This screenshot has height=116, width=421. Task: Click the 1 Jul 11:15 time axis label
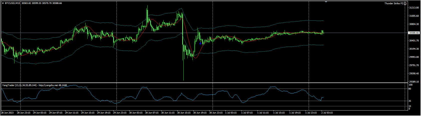click(x=263, y=113)
